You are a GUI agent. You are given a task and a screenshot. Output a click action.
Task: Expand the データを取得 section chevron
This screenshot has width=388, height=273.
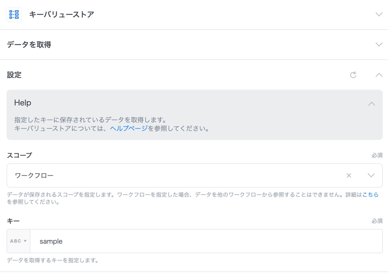coord(379,45)
